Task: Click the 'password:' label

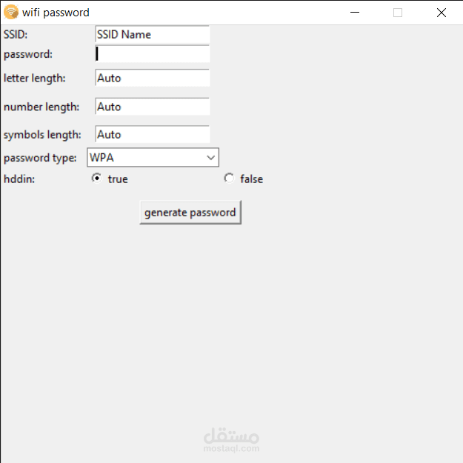Action: (x=28, y=55)
